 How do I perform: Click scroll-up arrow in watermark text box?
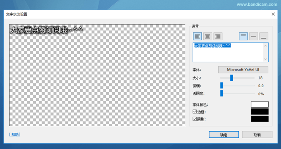(x=265, y=46)
